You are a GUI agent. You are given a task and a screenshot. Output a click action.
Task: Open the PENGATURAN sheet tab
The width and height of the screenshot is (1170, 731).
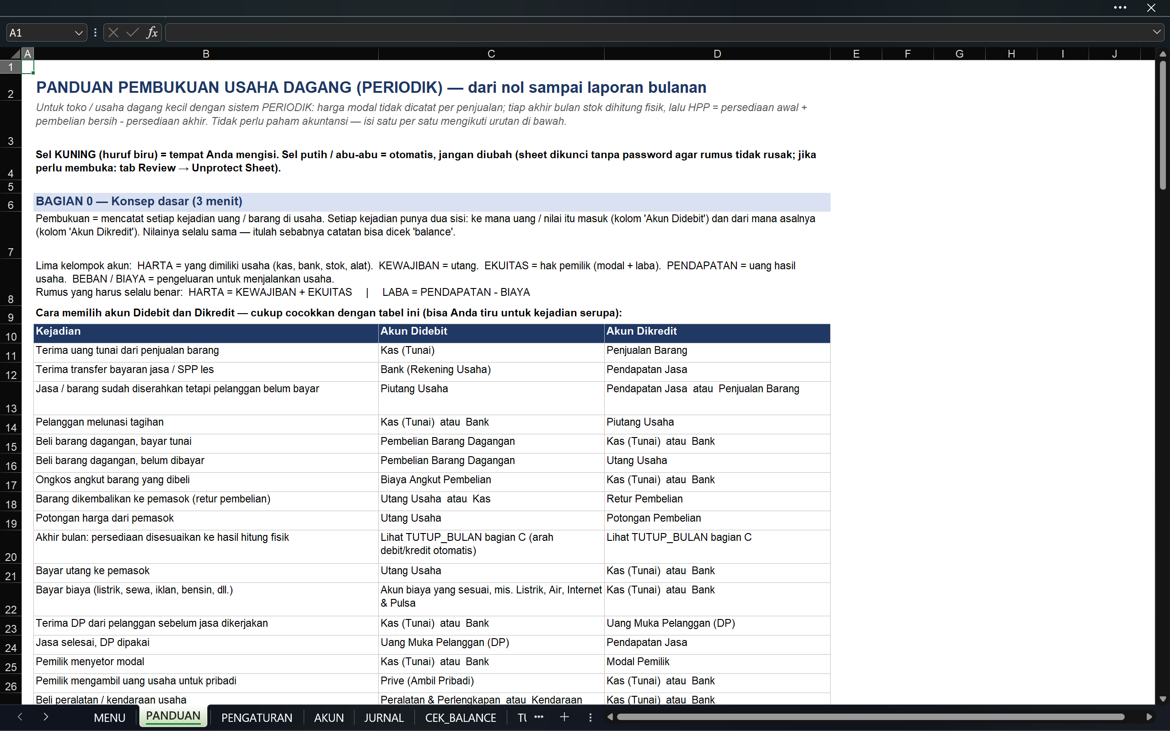pos(257,717)
